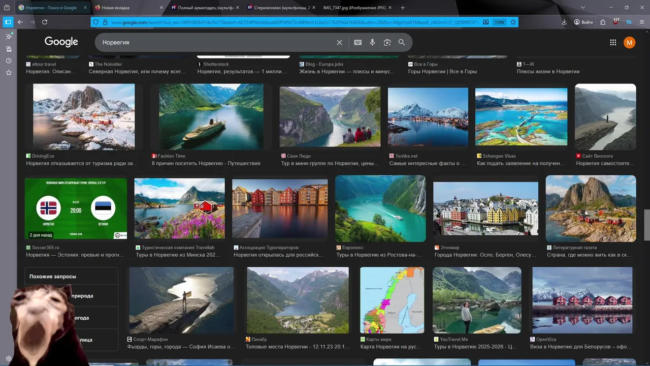
Task: Close the Новая вкладка tab
Action: tap(161, 8)
